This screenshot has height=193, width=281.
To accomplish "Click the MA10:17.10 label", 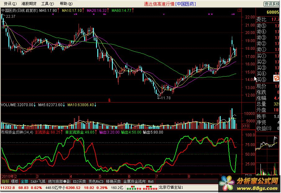I will coord(72,10).
